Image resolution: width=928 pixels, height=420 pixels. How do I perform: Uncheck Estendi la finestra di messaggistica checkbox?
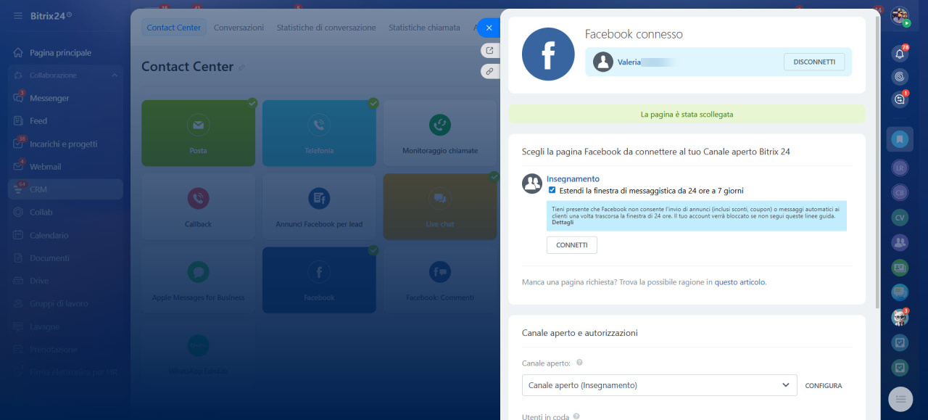(x=552, y=190)
